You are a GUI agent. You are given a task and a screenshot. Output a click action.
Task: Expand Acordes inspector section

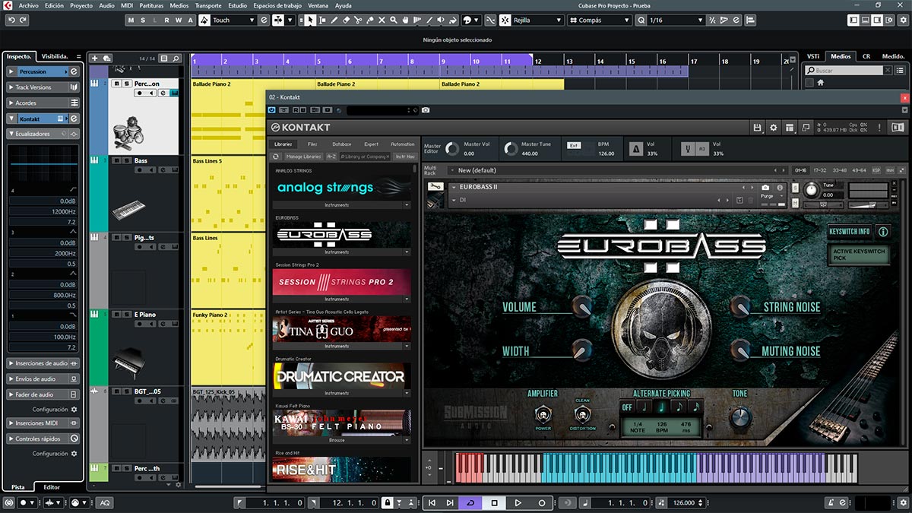coord(43,103)
